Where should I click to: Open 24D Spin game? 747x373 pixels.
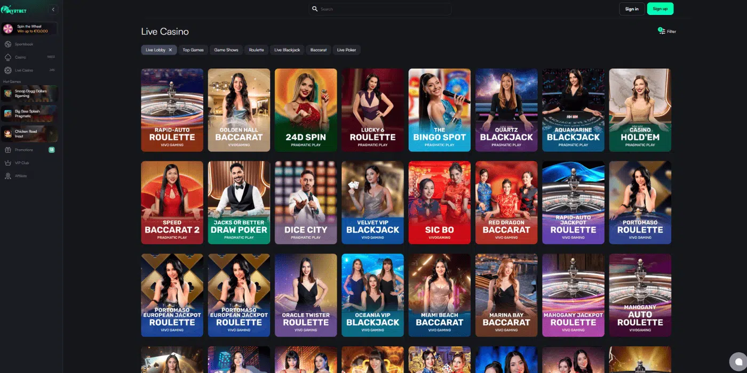coord(306,110)
